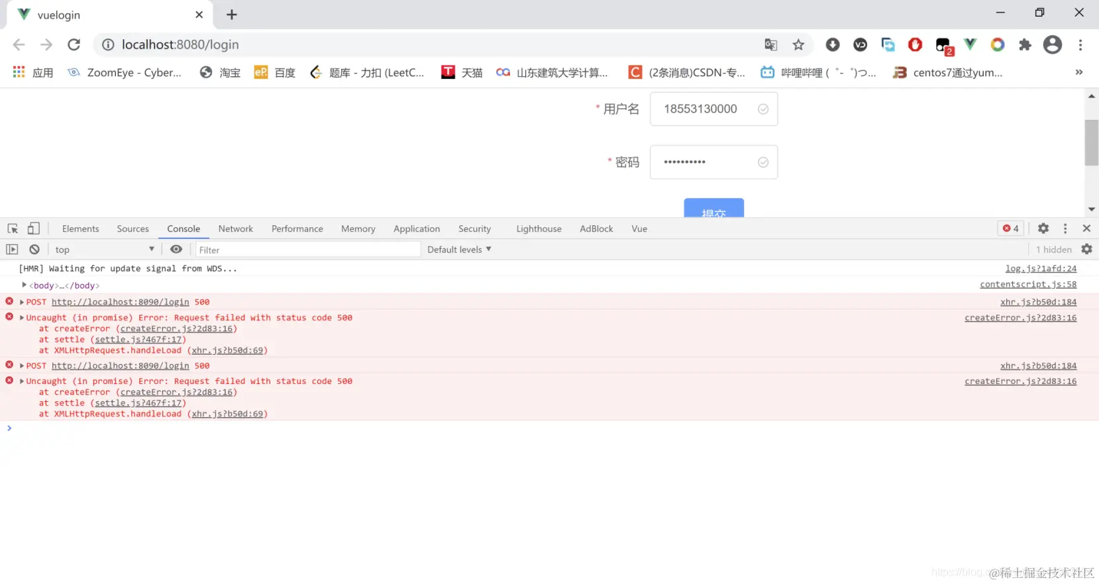Open the CSDN bookmark
Viewport: 1099px width, 584px height.
pos(687,72)
